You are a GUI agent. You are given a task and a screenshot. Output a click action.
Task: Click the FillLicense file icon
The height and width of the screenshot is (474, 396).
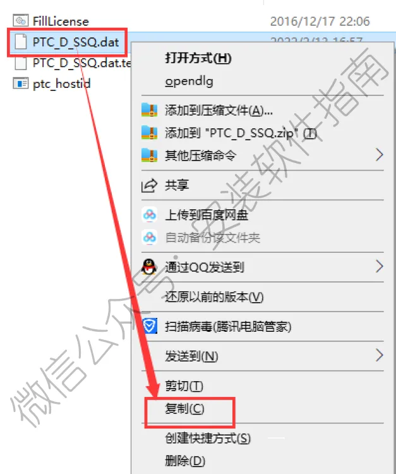(21, 21)
